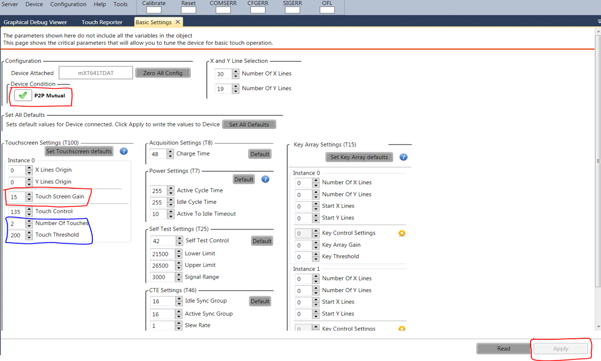Click the Read button
Image resolution: width=601 pixels, height=361 pixels.
(x=503, y=349)
